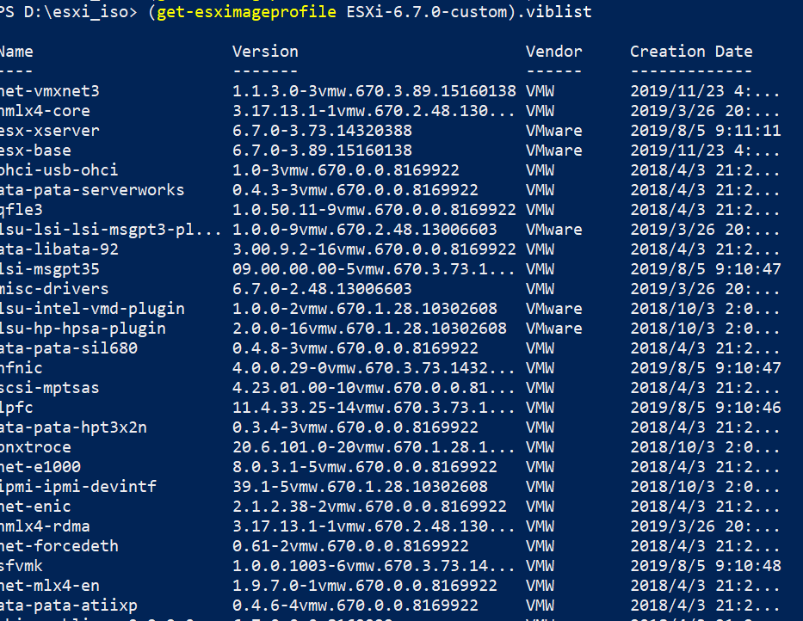Click the ipmi-ipmi-devintf version string

pyautogui.click(x=360, y=487)
